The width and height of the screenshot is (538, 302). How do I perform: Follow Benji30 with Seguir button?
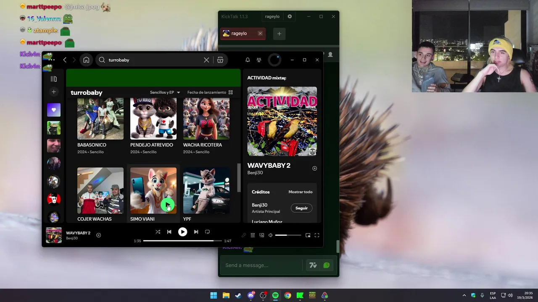301,208
